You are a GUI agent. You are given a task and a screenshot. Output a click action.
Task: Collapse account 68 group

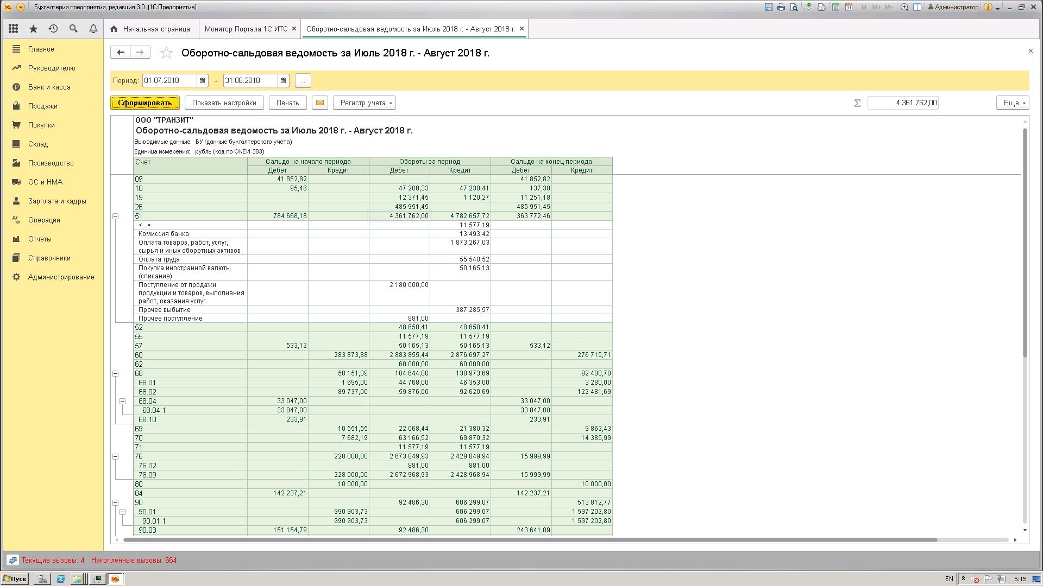tap(115, 373)
